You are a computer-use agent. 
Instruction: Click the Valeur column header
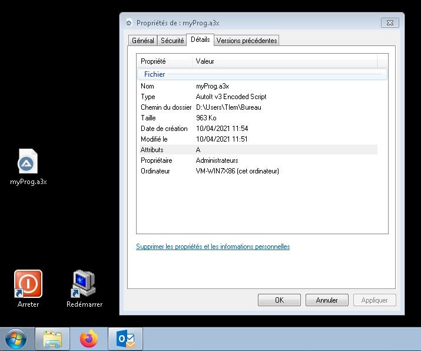coord(205,61)
